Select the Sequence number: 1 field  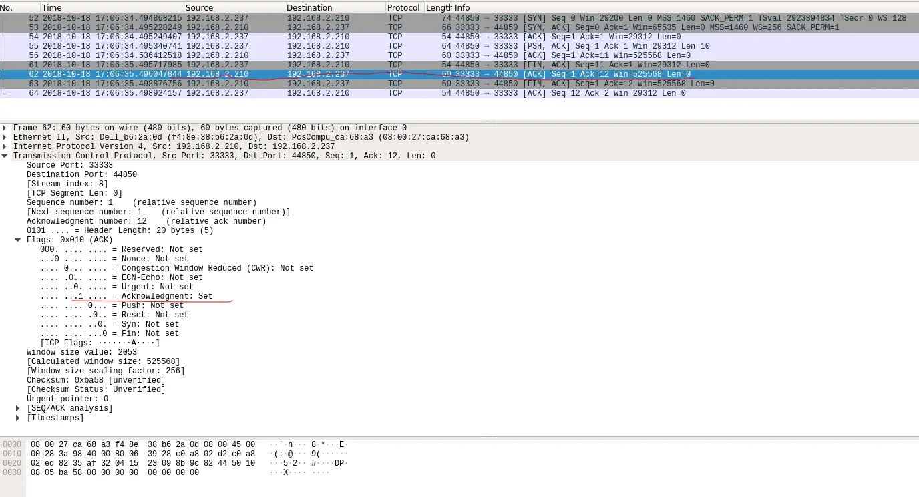142,202
